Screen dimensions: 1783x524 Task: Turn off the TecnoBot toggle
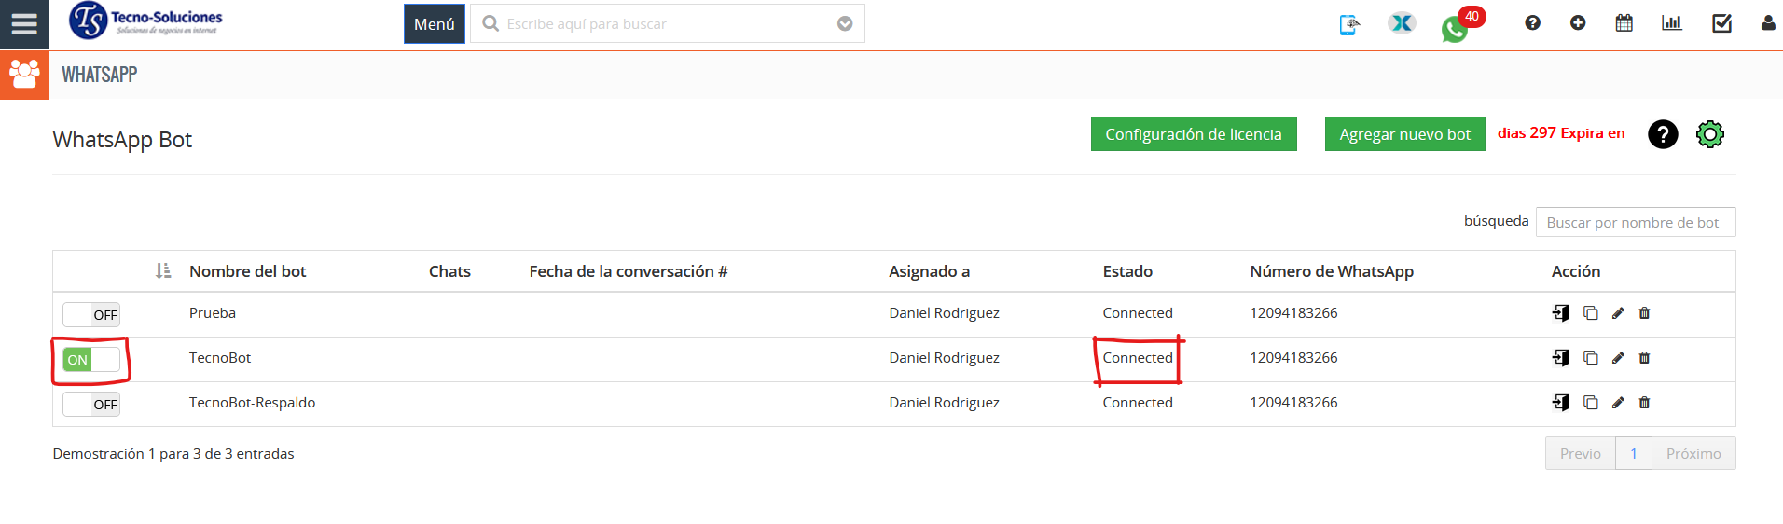click(x=91, y=360)
